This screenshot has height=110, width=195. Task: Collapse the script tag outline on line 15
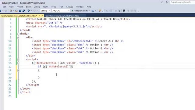pyautogui.click(x=18, y=60)
